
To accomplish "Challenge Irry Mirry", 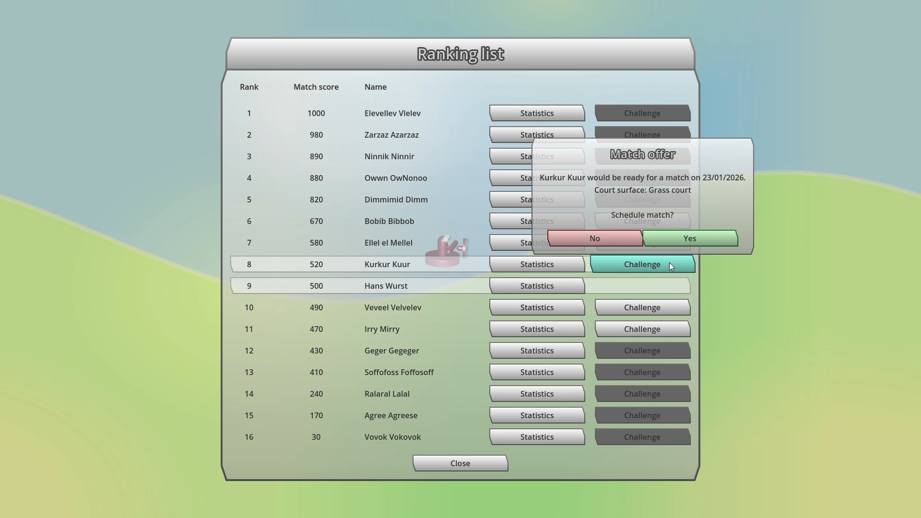I will pyautogui.click(x=642, y=329).
